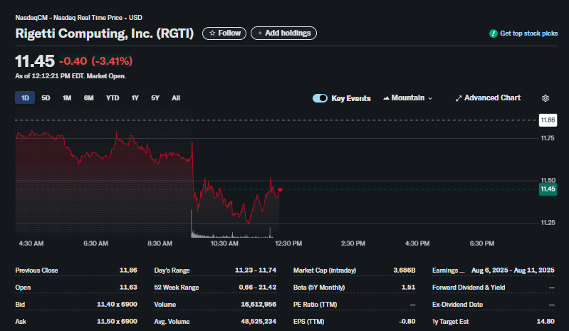Click the 10:30 AM axis label
569x331 pixels.
point(224,243)
